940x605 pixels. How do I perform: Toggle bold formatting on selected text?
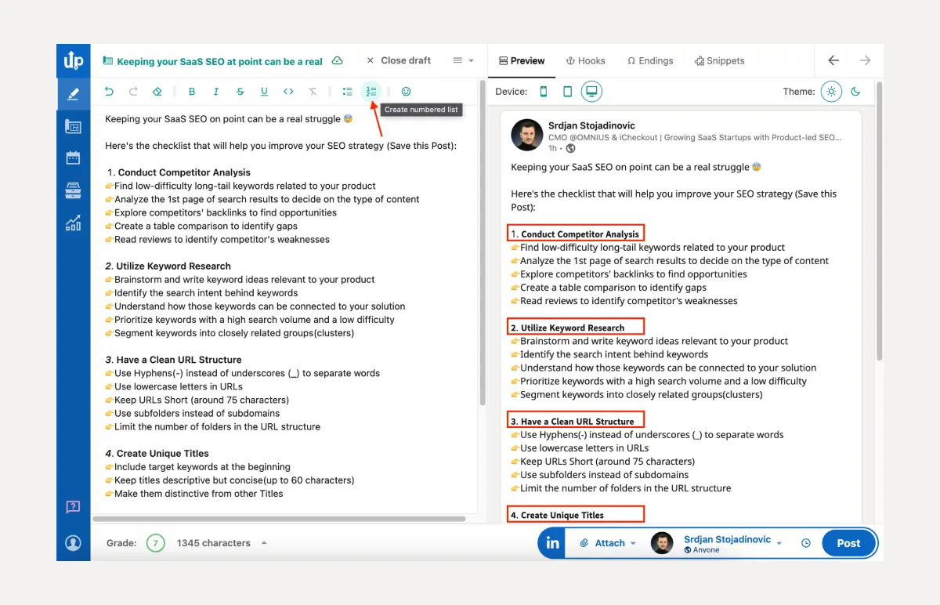(x=192, y=91)
